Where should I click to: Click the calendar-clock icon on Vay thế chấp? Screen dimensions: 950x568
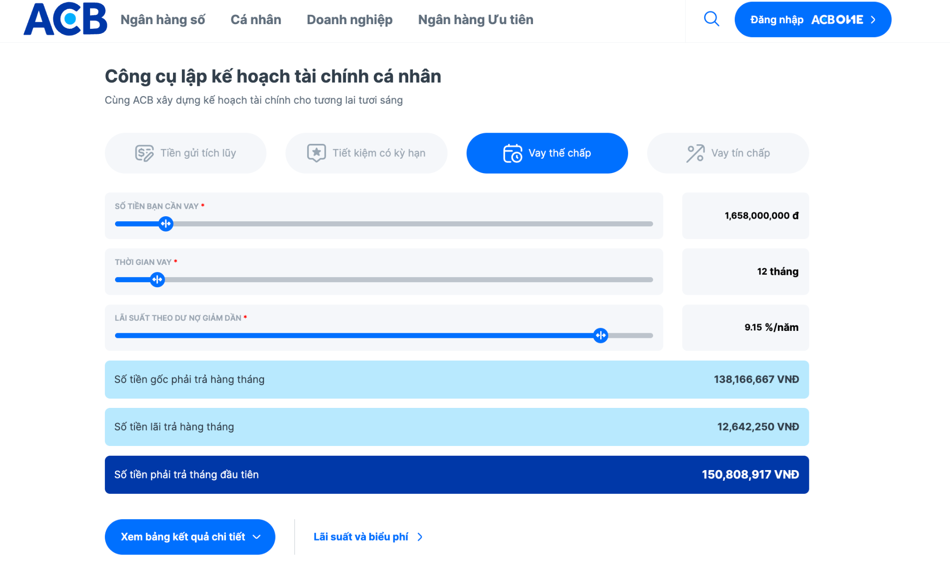pyautogui.click(x=513, y=153)
